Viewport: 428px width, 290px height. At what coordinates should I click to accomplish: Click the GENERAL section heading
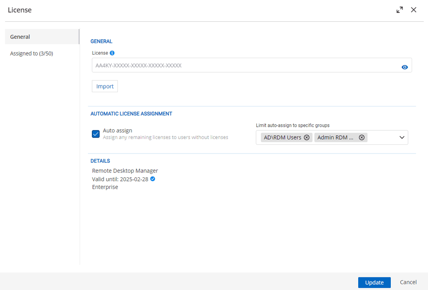point(101,41)
